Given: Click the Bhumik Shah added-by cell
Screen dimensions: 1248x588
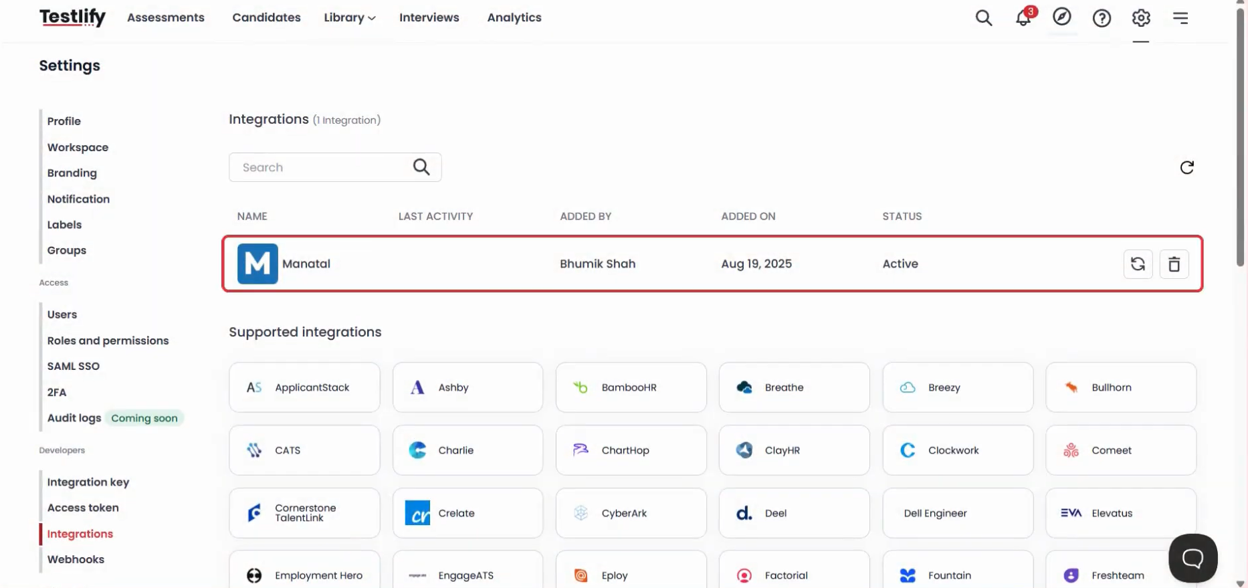Looking at the screenshot, I should pos(597,264).
